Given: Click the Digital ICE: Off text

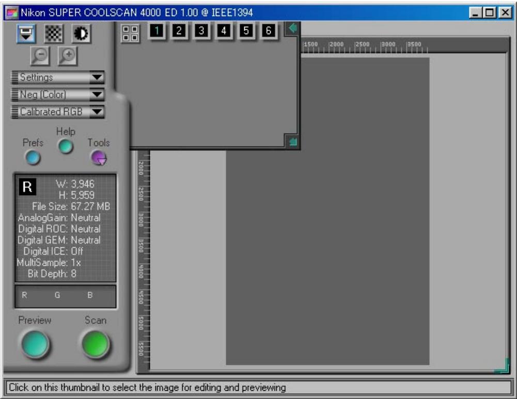Looking at the screenshot, I should pyautogui.click(x=53, y=251).
